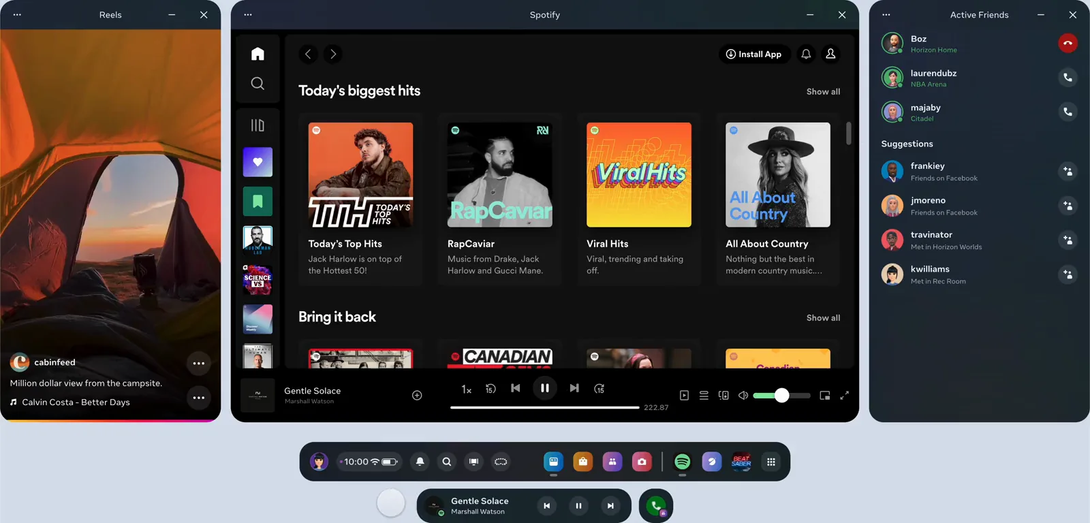Open the Spotify search icon in sidebar
The image size is (1090, 523).
coord(258,83)
